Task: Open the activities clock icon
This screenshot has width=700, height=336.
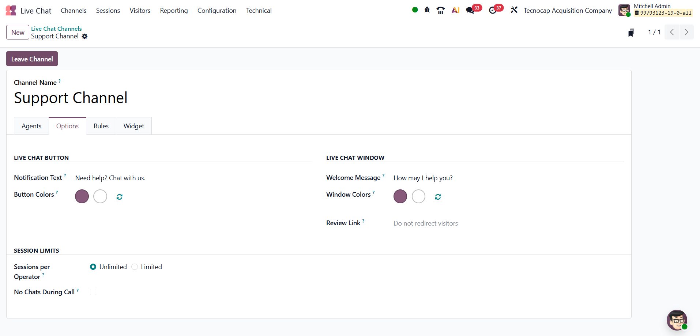Action: coord(493,11)
